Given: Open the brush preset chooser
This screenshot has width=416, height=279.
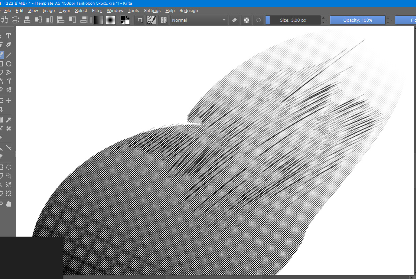Looking at the screenshot, I should (x=152, y=20).
